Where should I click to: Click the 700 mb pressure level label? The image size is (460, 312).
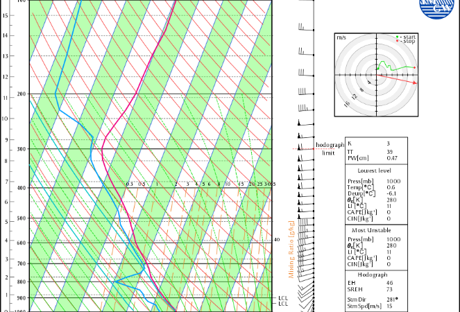pos(21,263)
